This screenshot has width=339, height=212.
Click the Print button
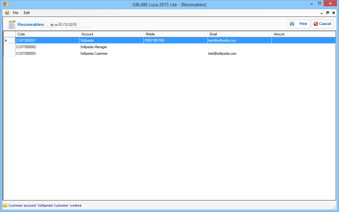[299, 24]
